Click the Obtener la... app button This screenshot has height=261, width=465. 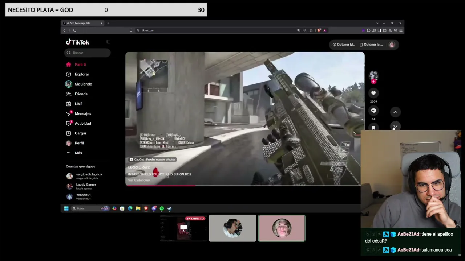pyautogui.click(x=371, y=45)
